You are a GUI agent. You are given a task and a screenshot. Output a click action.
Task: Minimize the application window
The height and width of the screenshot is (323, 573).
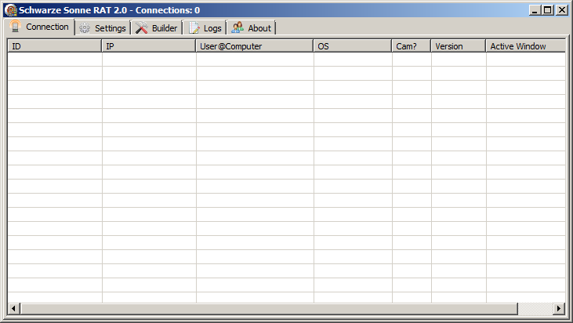535,10
